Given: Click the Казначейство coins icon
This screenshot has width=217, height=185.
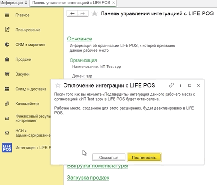Looking at the screenshot, I should point(7,104).
